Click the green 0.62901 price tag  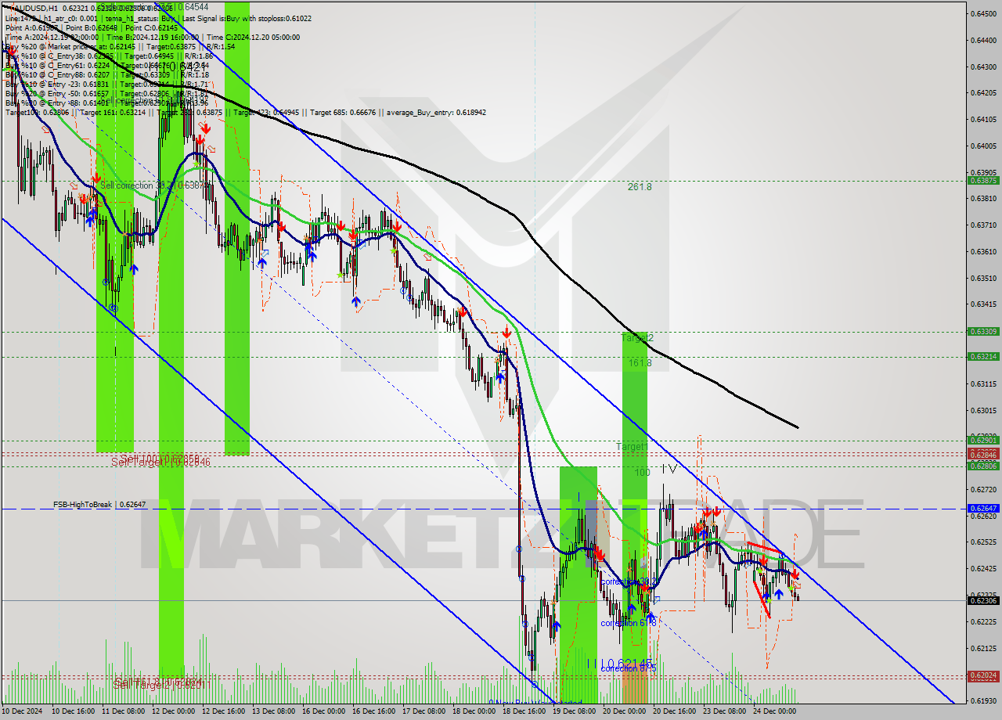tap(983, 440)
